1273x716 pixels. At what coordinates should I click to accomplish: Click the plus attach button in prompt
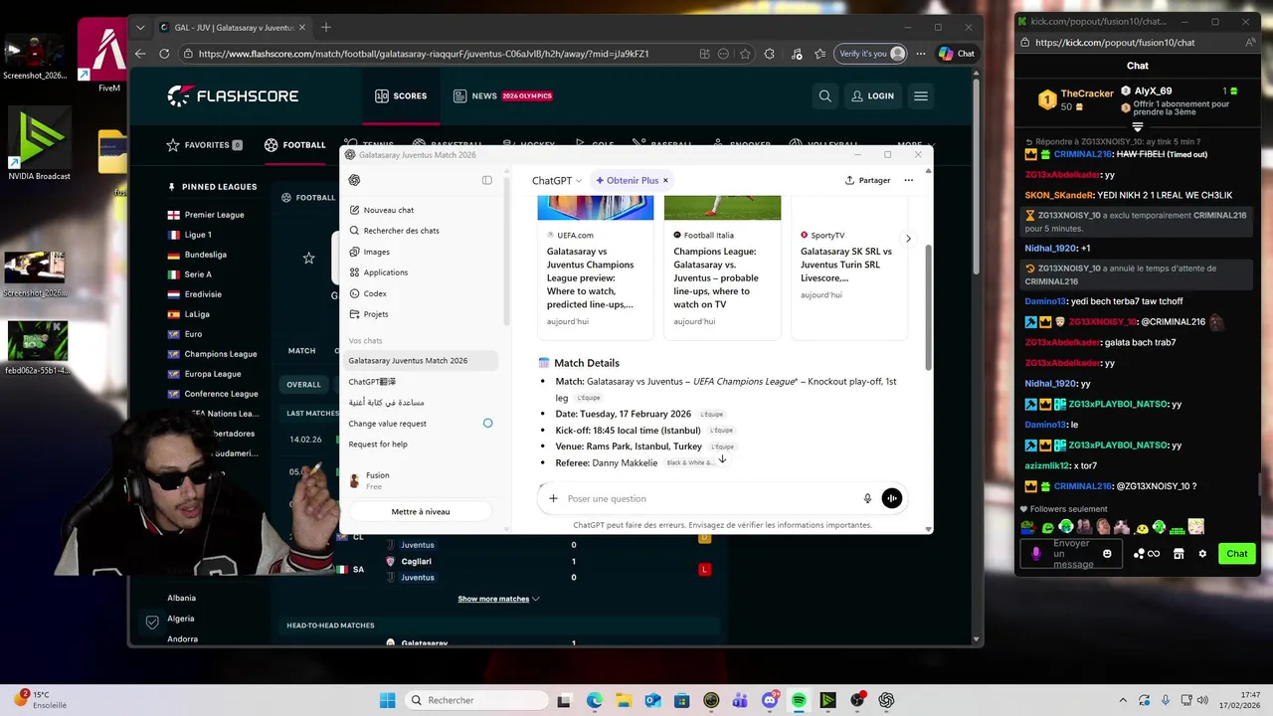click(553, 499)
